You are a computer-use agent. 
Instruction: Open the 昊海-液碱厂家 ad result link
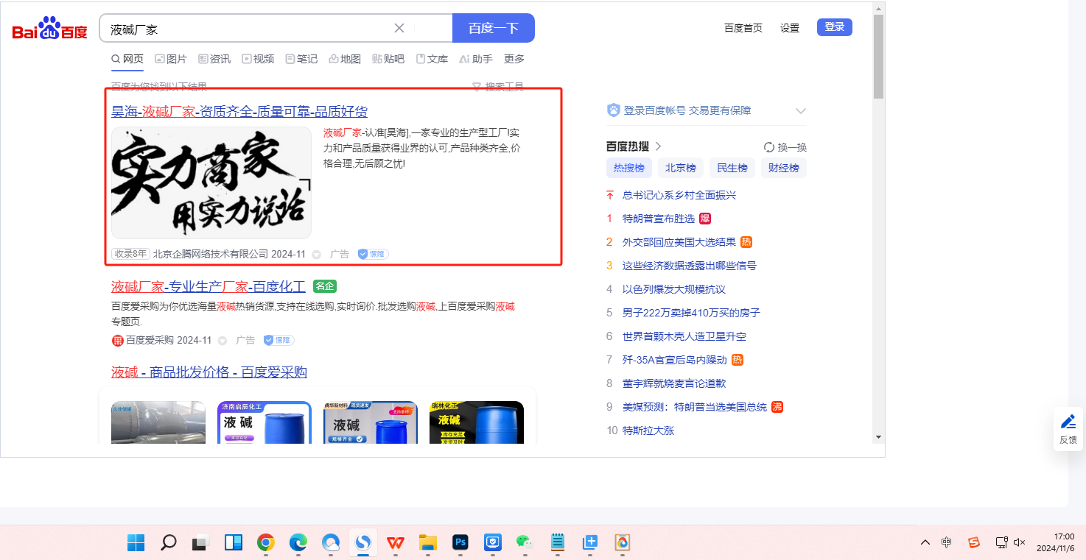pyautogui.click(x=239, y=112)
